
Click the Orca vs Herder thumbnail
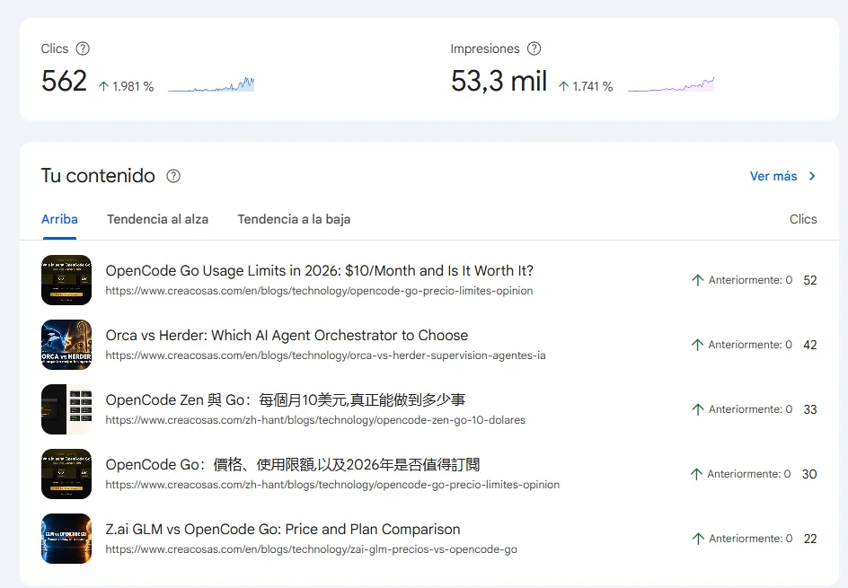coord(66,345)
